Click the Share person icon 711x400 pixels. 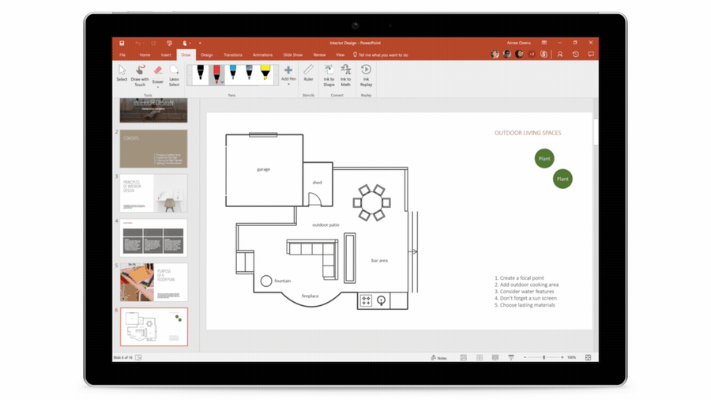560,54
